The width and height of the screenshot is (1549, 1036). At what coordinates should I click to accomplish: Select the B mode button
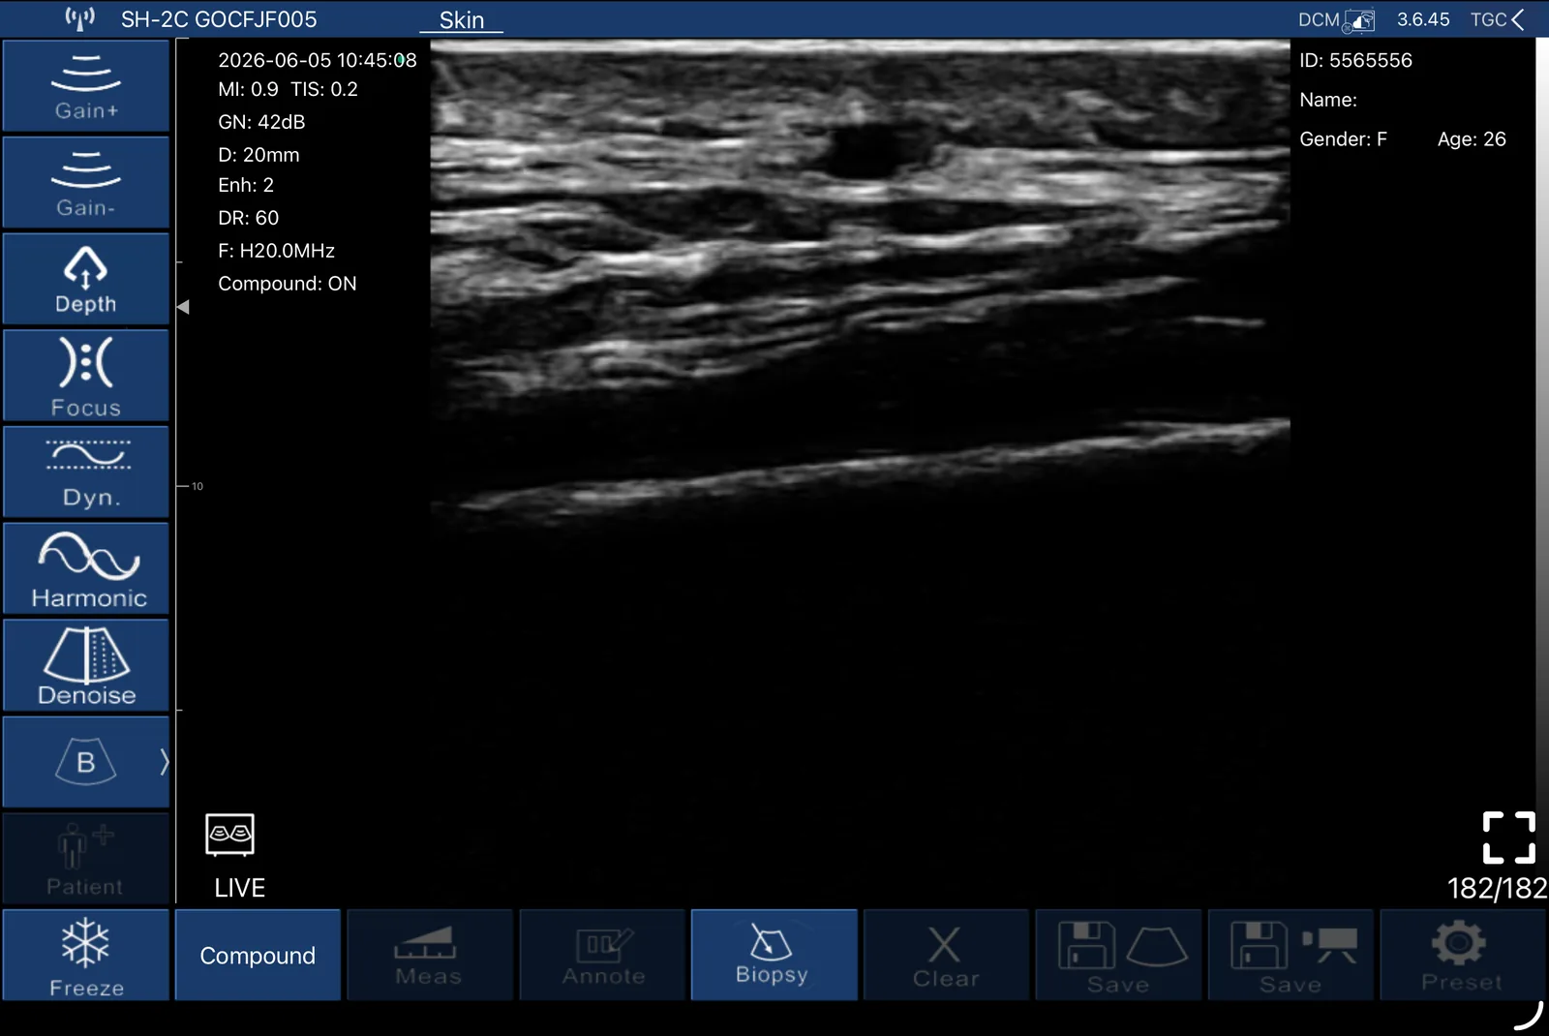pyautogui.click(x=86, y=763)
